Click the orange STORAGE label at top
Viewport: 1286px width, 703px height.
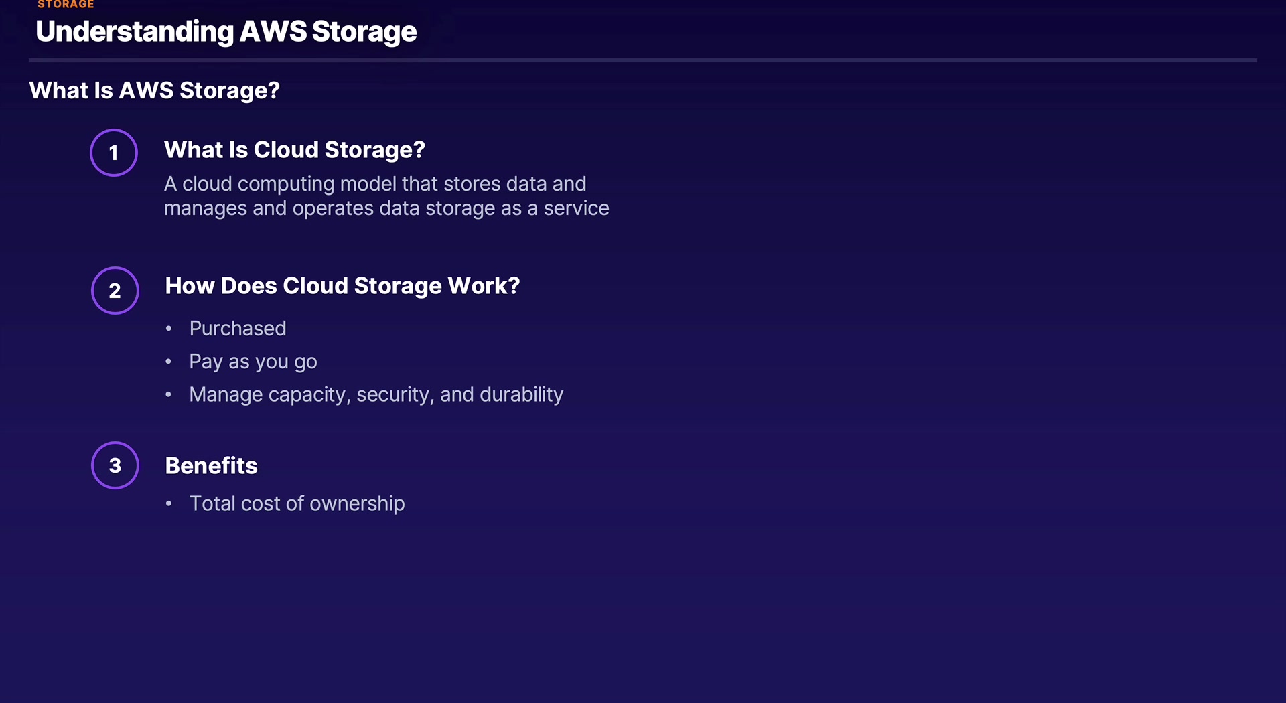[66, 5]
